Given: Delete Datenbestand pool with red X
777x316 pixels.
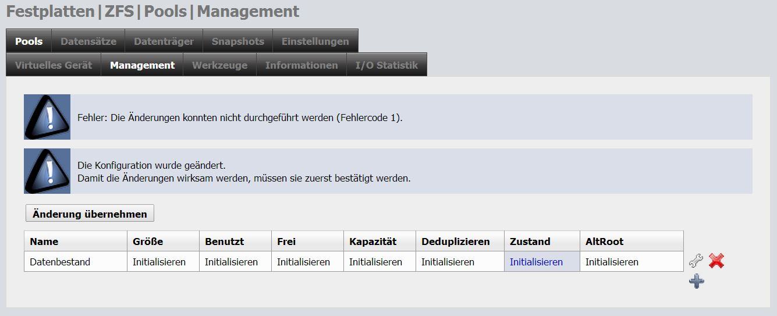Looking at the screenshot, I should (x=716, y=261).
